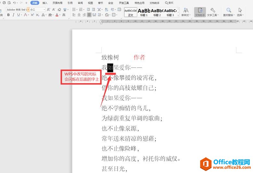Justify text alignment
The height and width of the screenshot is (173, 253).
point(89,15)
